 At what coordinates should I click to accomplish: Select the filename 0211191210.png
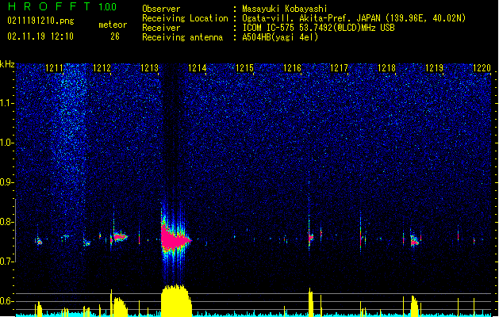pos(40,21)
